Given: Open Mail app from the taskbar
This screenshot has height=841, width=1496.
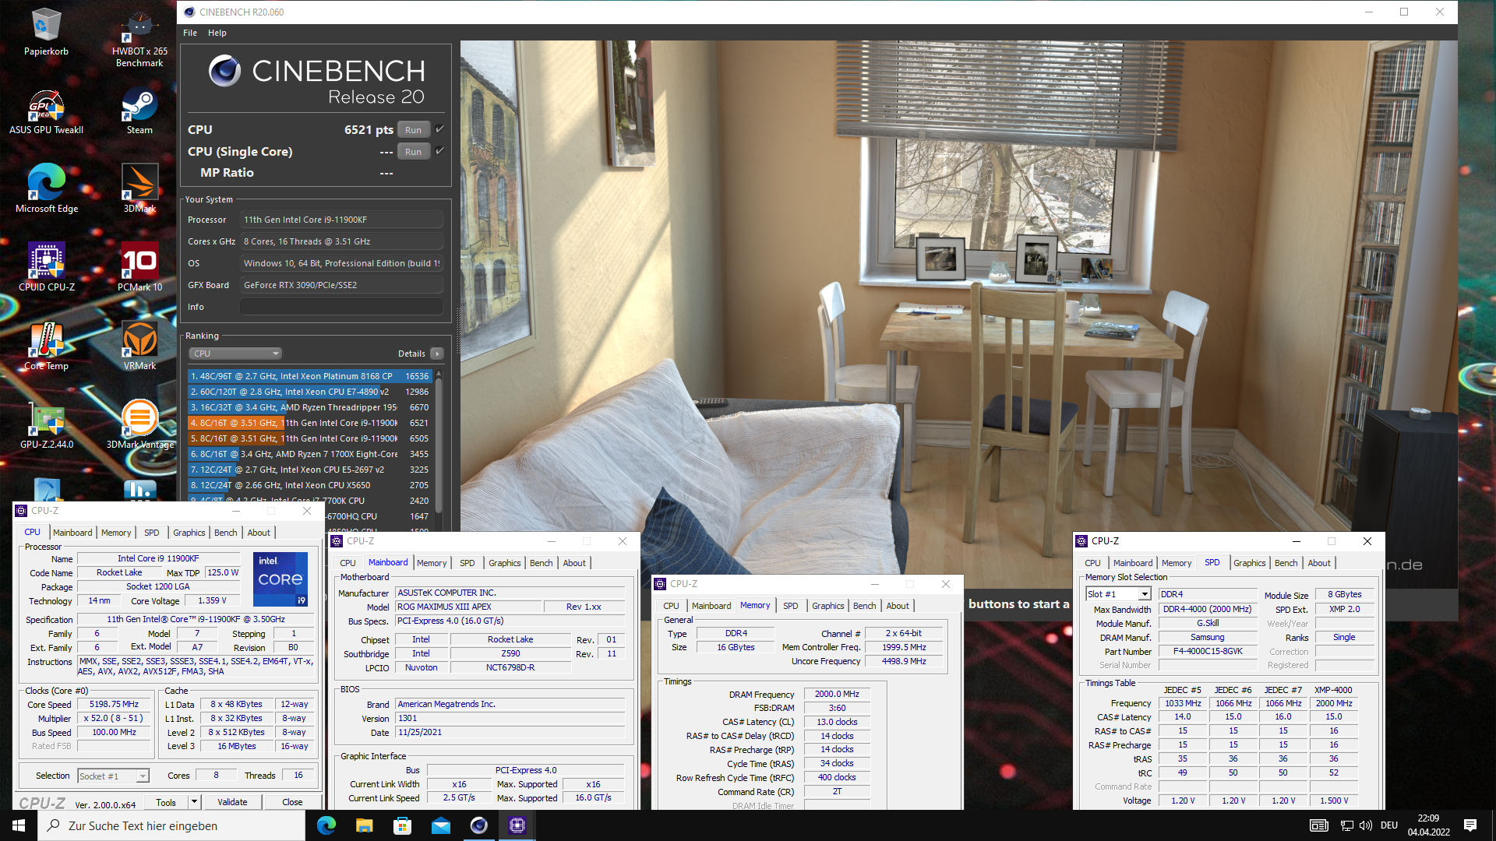Looking at the screenshot, I should coord(440,825).
